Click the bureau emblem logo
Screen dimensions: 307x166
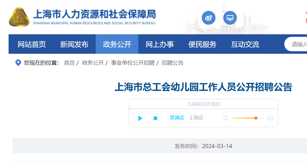[19, 17]
